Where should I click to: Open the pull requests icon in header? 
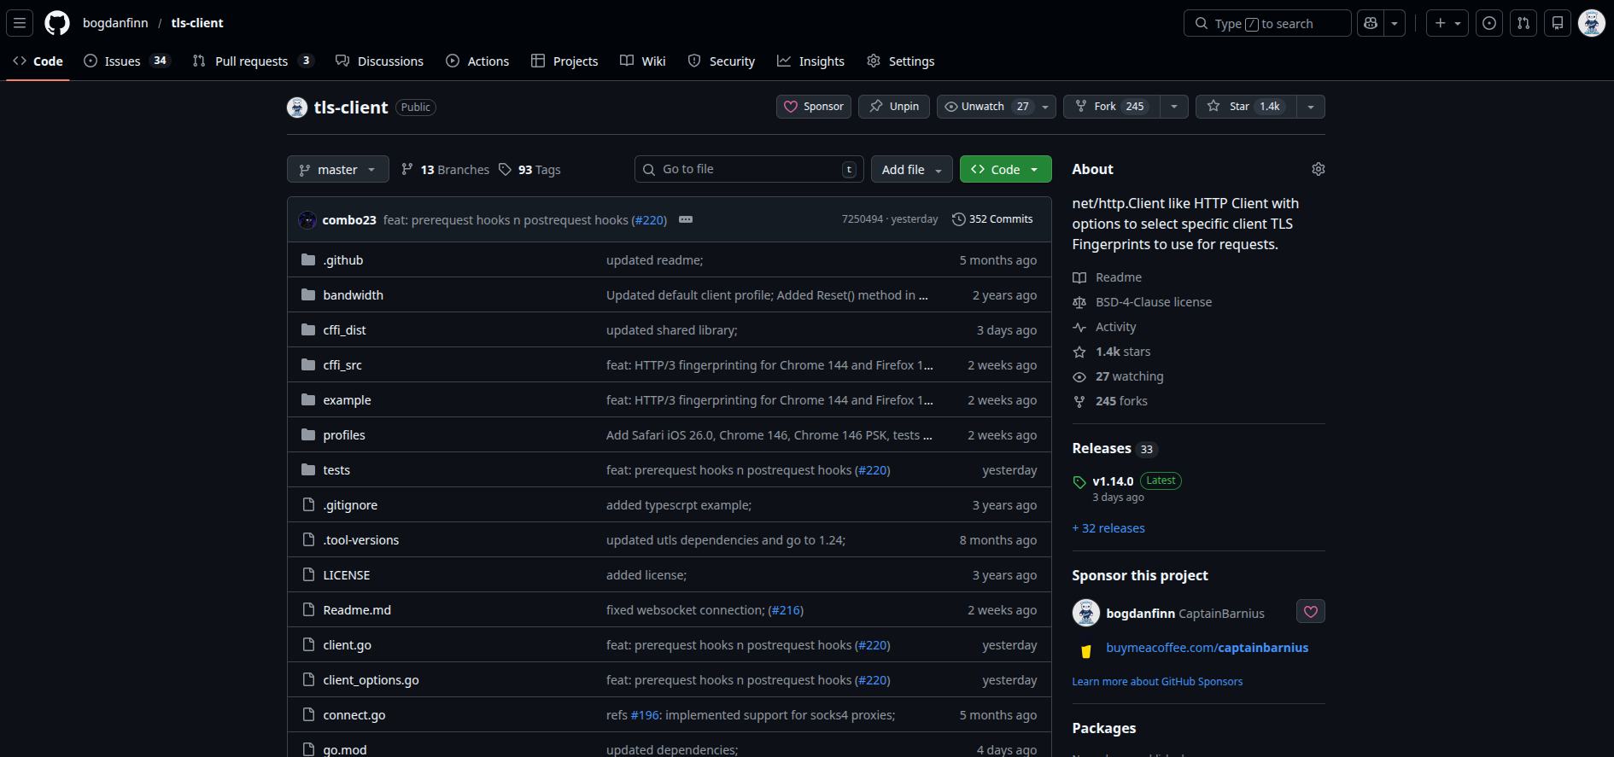coord(1523,23)
